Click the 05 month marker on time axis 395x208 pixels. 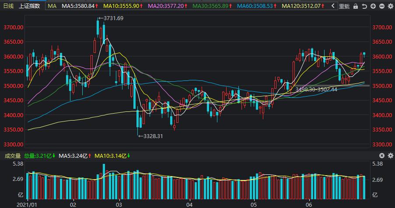[x=254, y=204]
